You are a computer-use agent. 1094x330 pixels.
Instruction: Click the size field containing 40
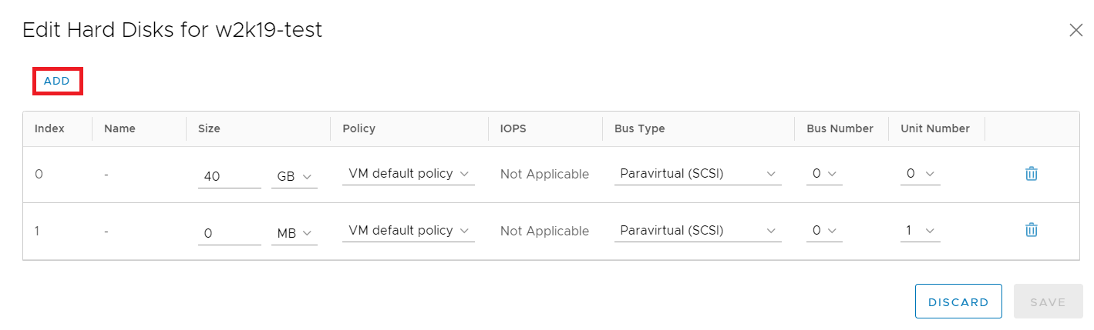[x=229, y=176]
